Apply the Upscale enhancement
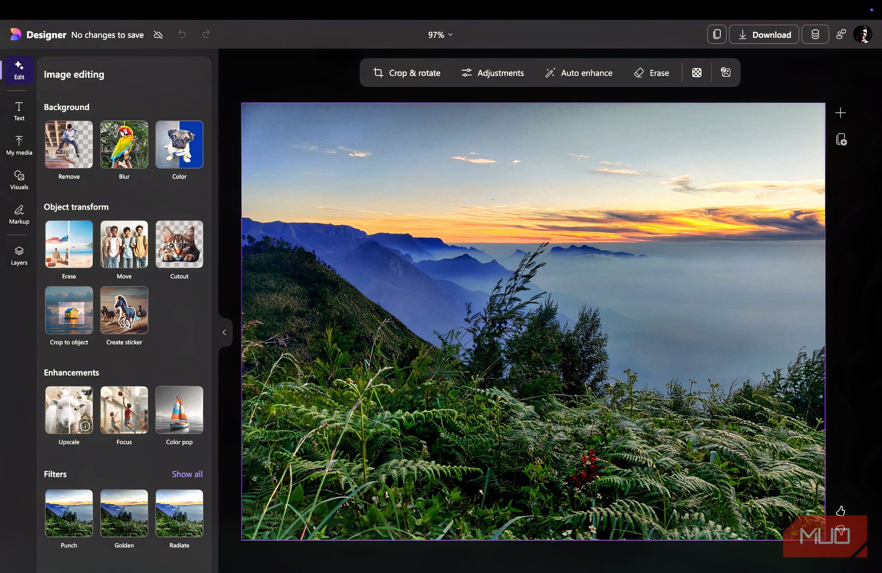Viewport: 882px width, 573px height. pos(69,410)
